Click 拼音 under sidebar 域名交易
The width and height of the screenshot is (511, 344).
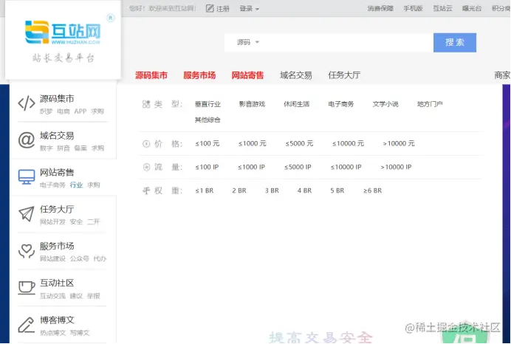(x=64, y=148)
